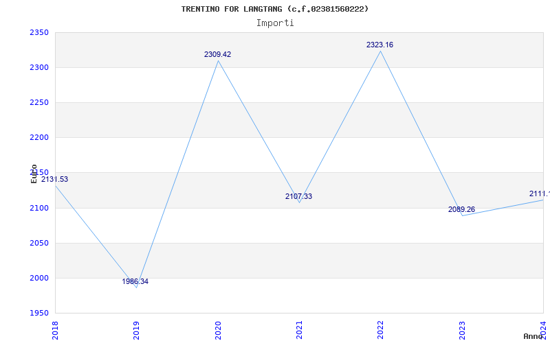Click the 2022 year axis label

[x=381, y=330]
